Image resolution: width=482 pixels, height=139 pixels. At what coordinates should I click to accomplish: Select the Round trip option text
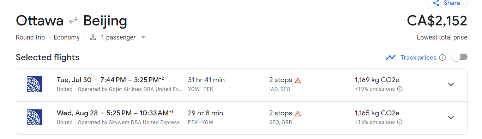tap(30, 37)
